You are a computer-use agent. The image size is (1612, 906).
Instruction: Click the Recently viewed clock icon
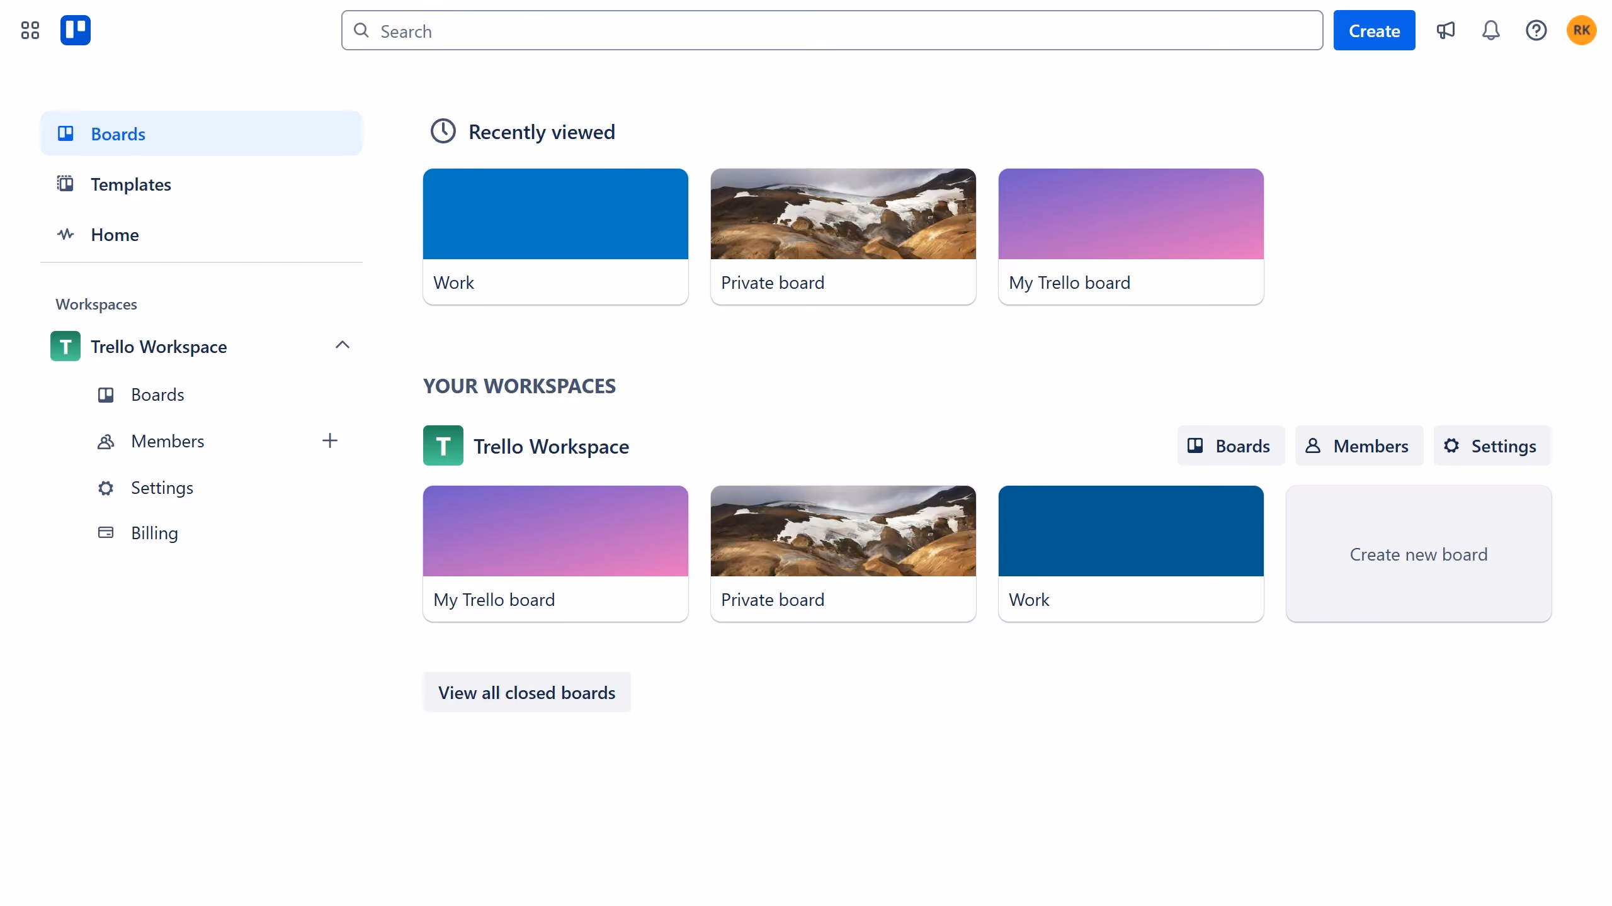pyautogui.click(x=443, y=131)
